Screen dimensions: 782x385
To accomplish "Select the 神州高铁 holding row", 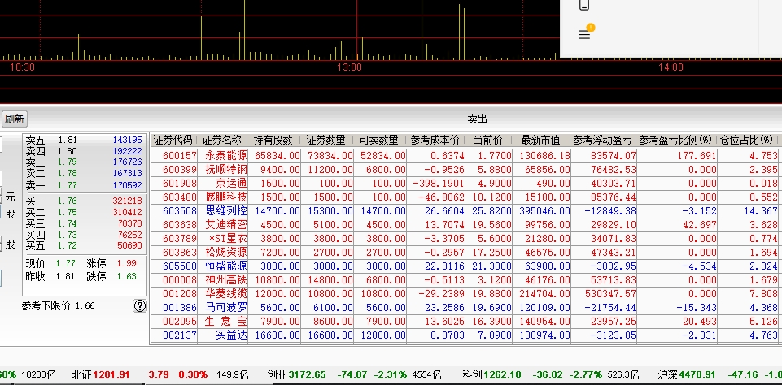I will tap(464, 280).
